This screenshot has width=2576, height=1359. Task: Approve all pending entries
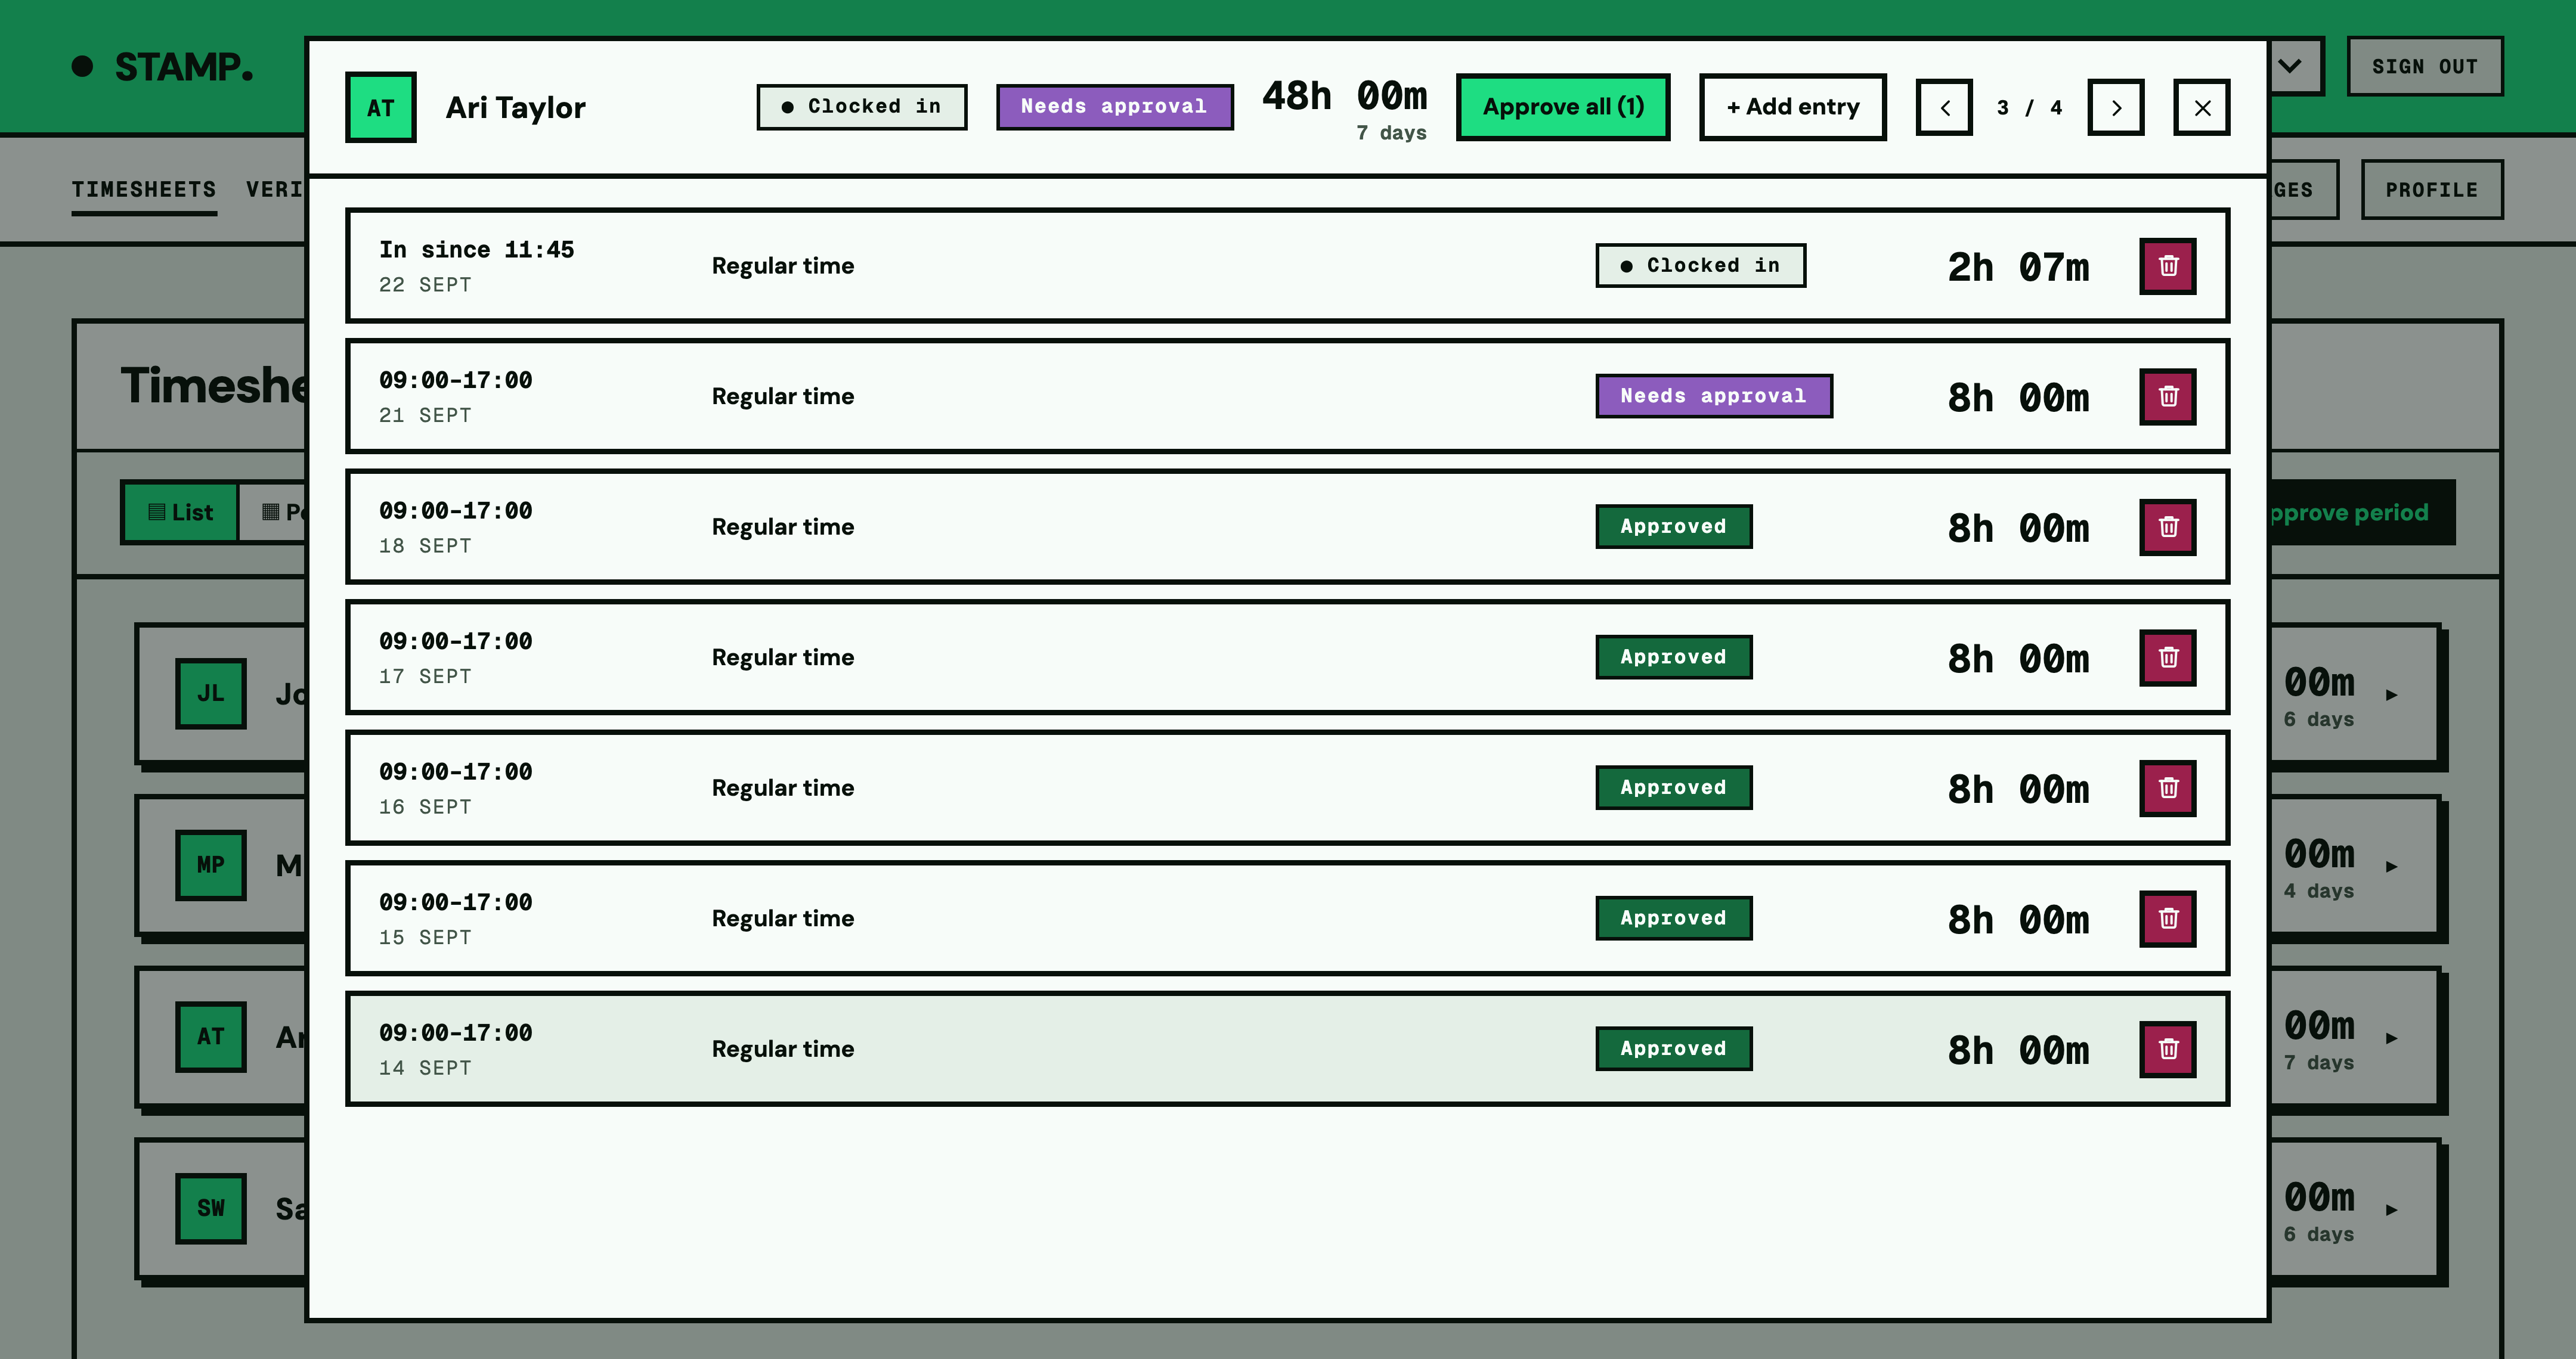[x=1563, y=107]
